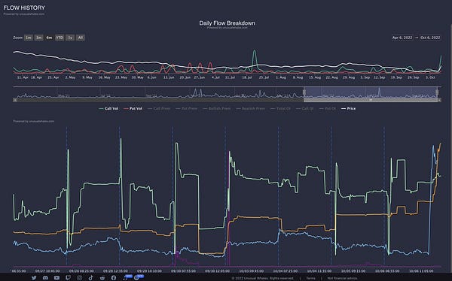Image resolution: width=452 pixels, height=281 pixels.
Task: Click the Daily Flow Breakdown chart title
Action: 227,23
